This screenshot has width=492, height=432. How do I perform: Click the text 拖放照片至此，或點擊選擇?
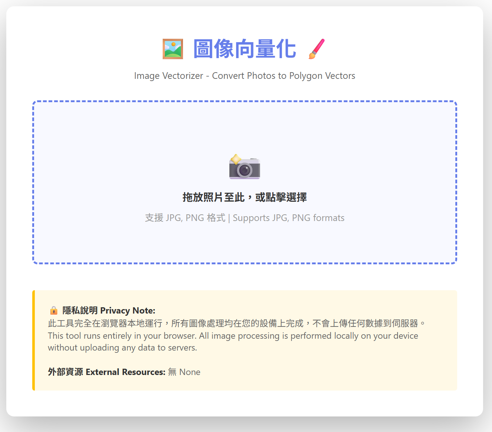245,197
